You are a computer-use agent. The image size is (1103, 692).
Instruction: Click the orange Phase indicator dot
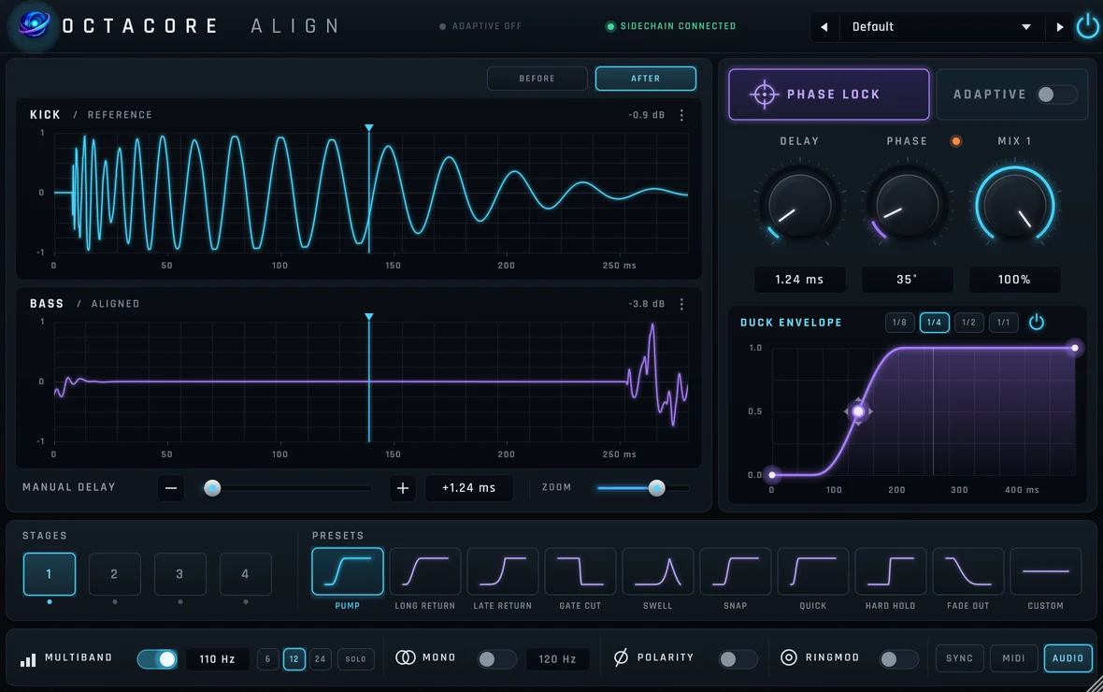(x=955, y=141)
